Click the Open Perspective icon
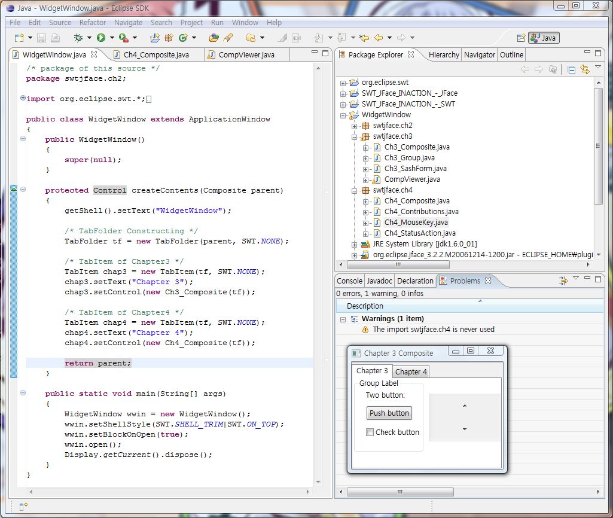Viewport: 613px width, 518px height. click(x=520, y=38)
